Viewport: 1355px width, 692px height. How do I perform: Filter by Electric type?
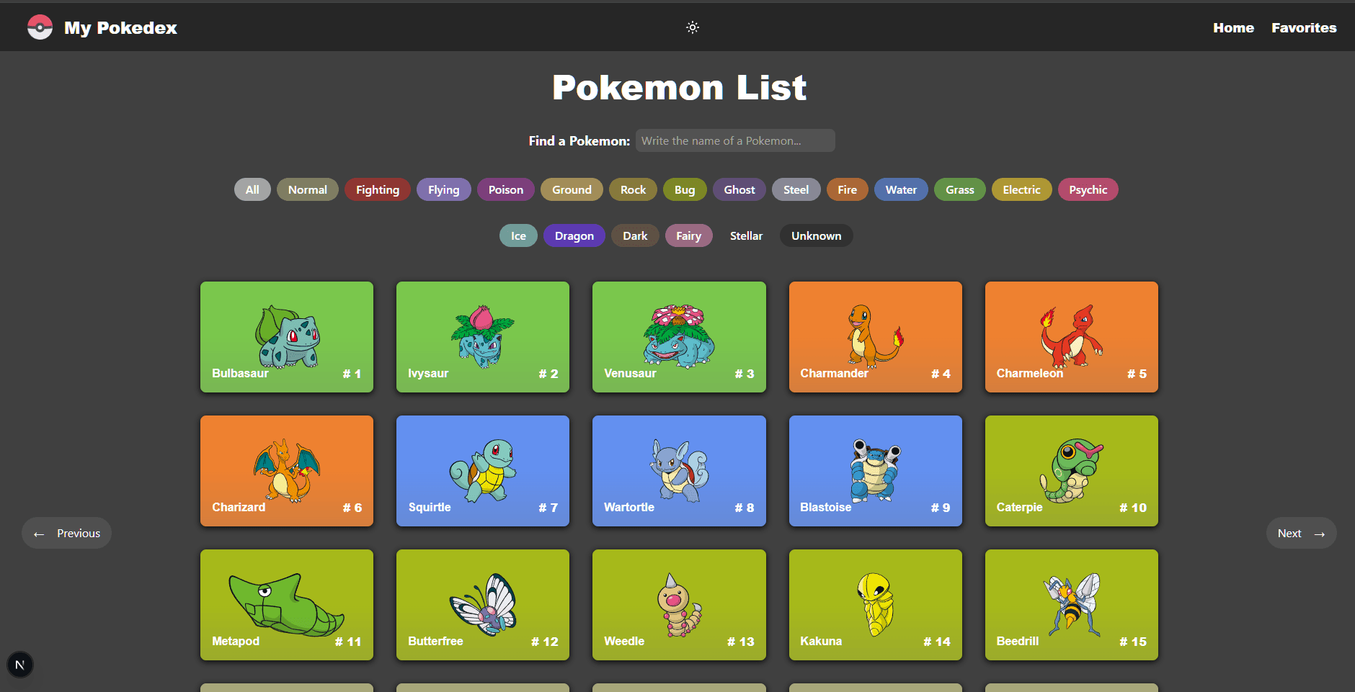[x=1022, y=189]
